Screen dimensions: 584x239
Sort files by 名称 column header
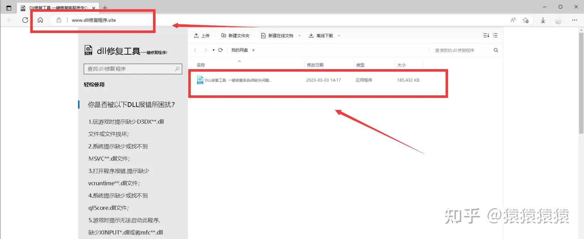pos(201,65)
